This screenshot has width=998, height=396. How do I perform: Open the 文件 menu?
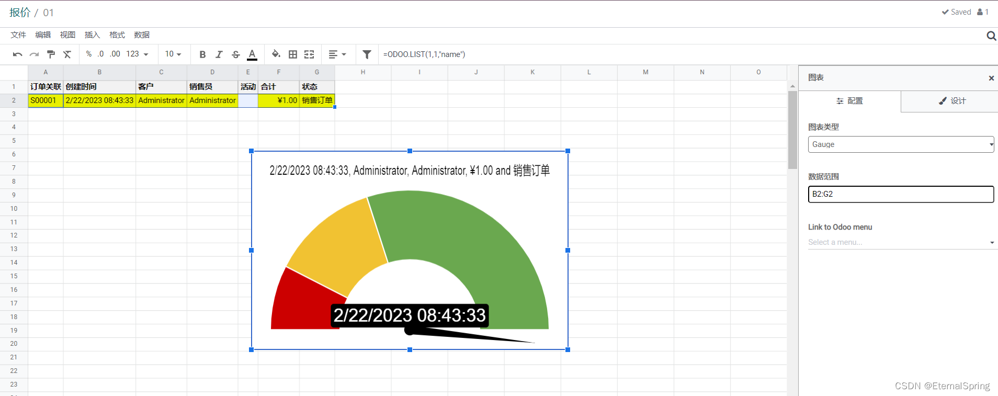pos(18,35)
